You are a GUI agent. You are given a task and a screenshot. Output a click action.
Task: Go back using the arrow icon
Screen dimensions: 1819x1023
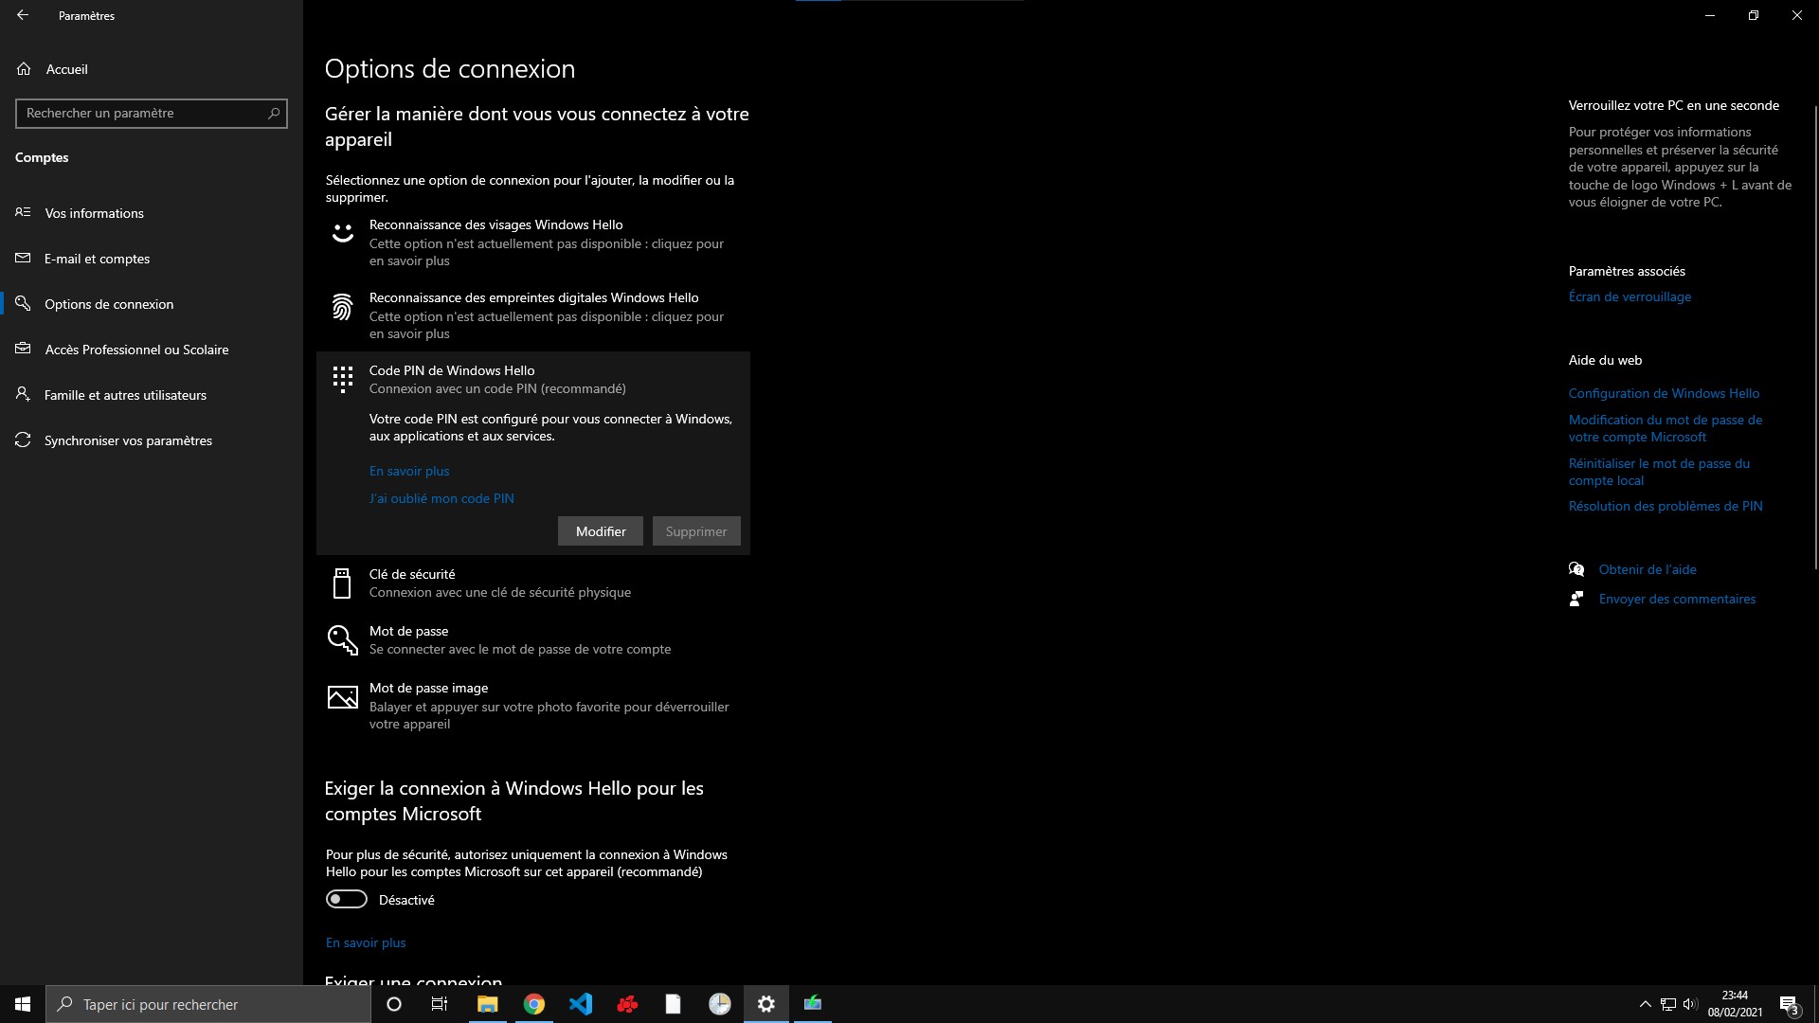[23, 15]
